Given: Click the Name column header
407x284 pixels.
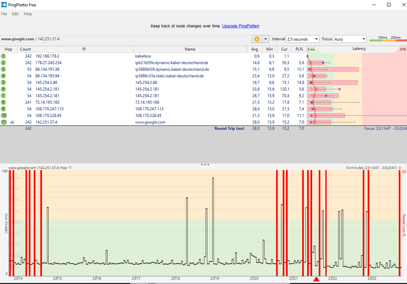Looking at the screenshot, I should coord(190,49).
